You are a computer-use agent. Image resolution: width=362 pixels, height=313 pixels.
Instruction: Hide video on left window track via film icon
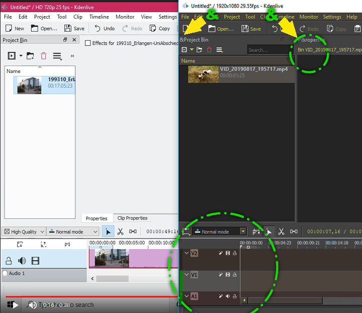35,261
